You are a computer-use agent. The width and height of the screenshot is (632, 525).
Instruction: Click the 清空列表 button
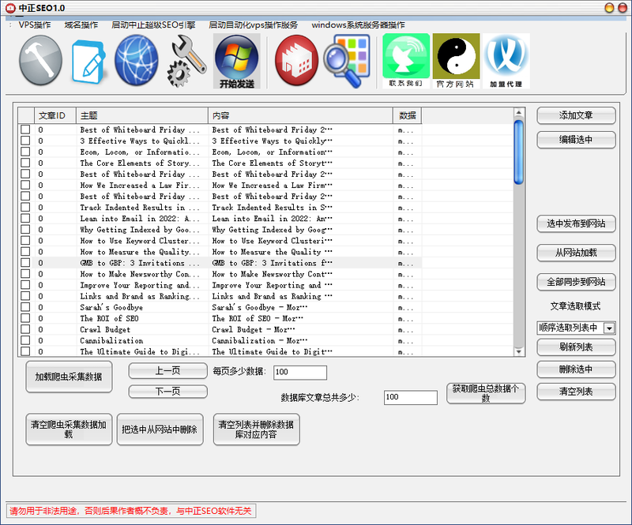(576, 392)
